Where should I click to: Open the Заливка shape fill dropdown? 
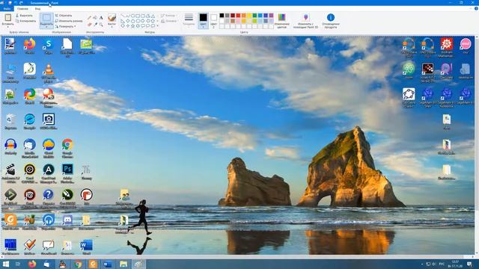[169, 21]
